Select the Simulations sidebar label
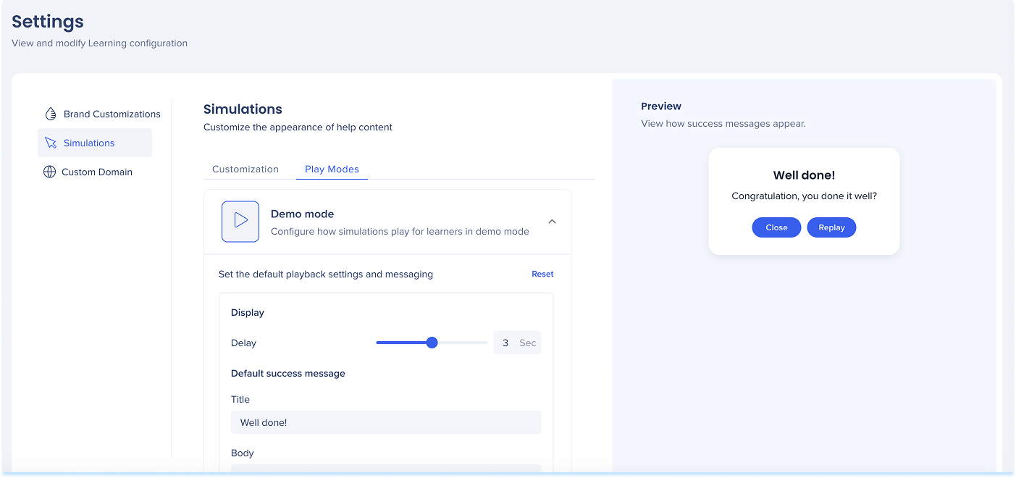Screen dimensions: 1016x478 pos(89,143)
